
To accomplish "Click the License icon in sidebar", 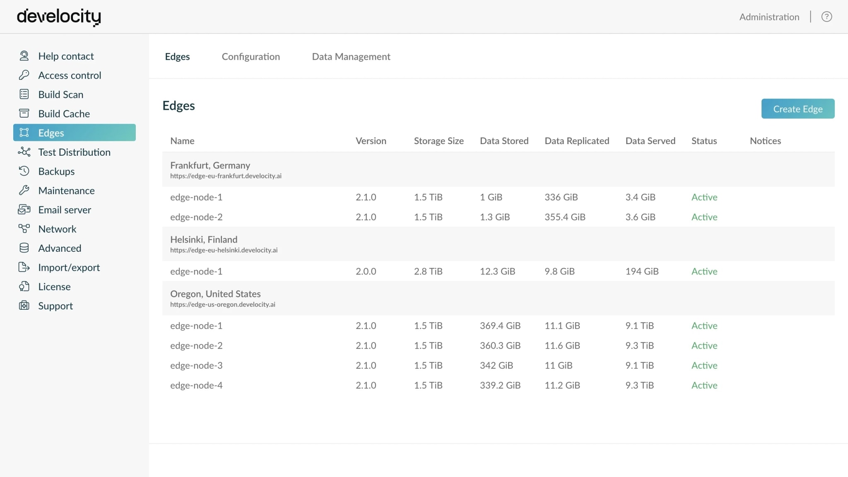I will (x=24, y=287).
